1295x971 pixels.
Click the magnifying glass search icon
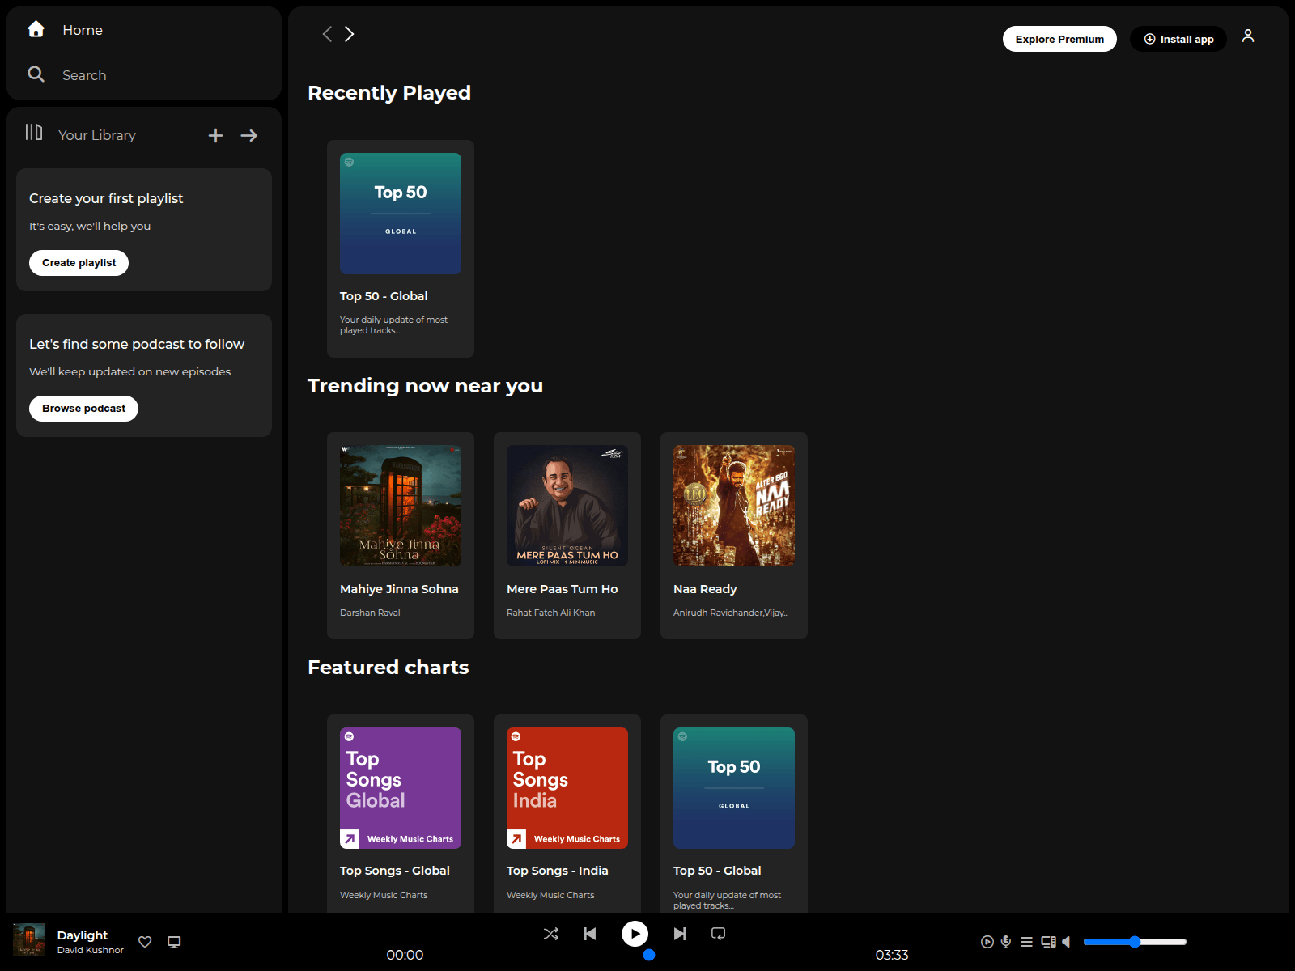36,74
